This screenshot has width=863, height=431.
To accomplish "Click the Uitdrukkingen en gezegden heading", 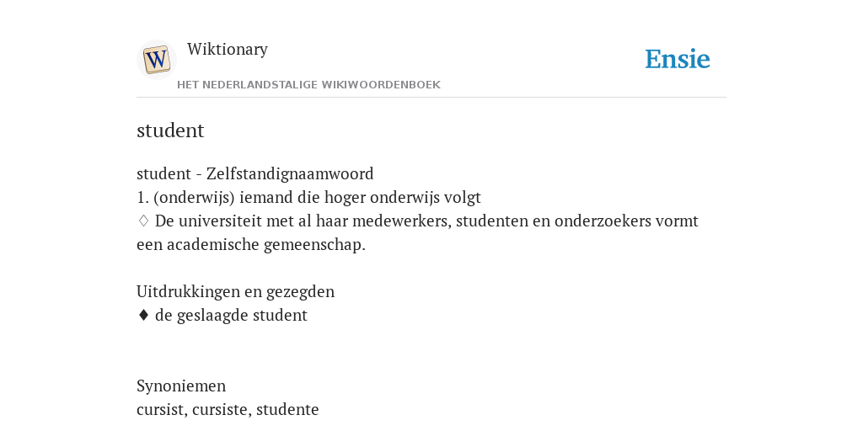I will (236, 292).
